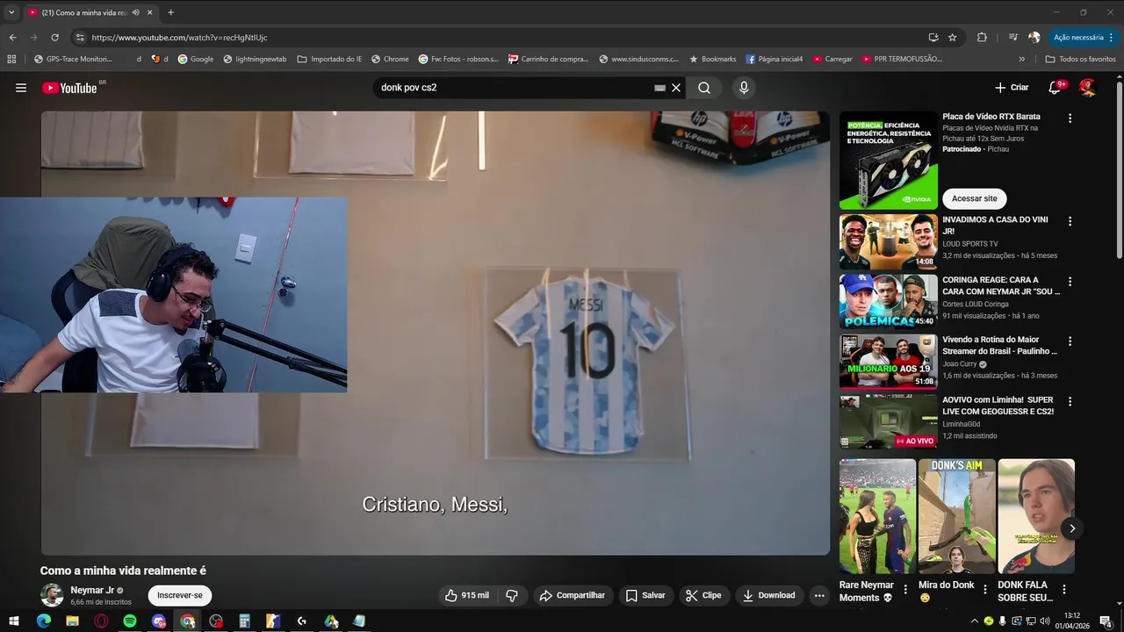Open options for CORINGA REAGE video
Viewport: 1124px width, 632px height.
coord(1070,281)
